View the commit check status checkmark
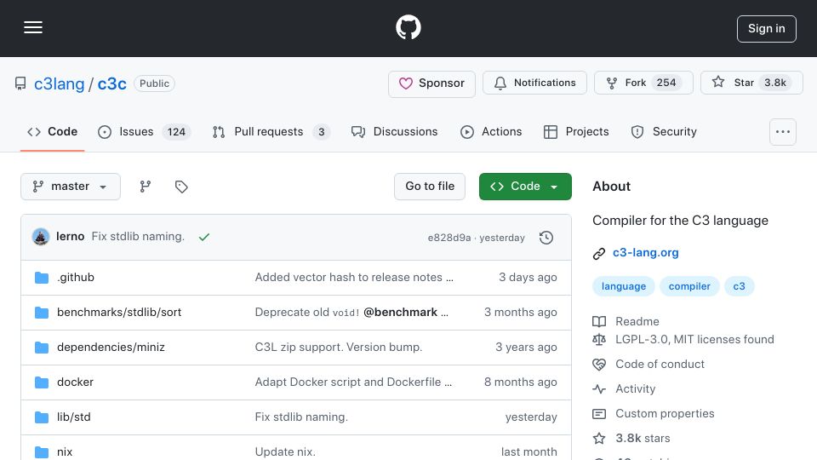The image size is (817, 460). [x=203, y=238]
